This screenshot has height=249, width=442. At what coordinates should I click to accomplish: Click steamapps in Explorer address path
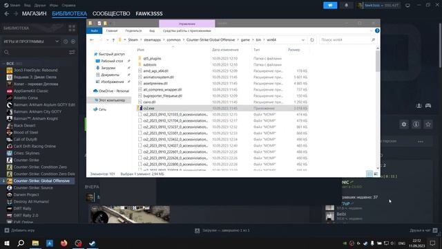[152, 40]
